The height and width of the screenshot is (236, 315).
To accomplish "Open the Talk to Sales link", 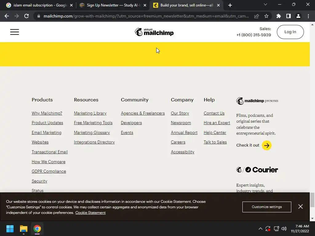I will pos(215,142).
